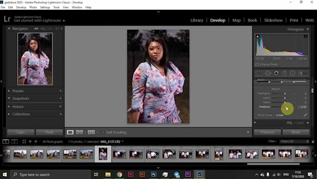Open the Filters Off dropdown
The width and height of the screenshot is (317, 179).
(x=294, y=142)
